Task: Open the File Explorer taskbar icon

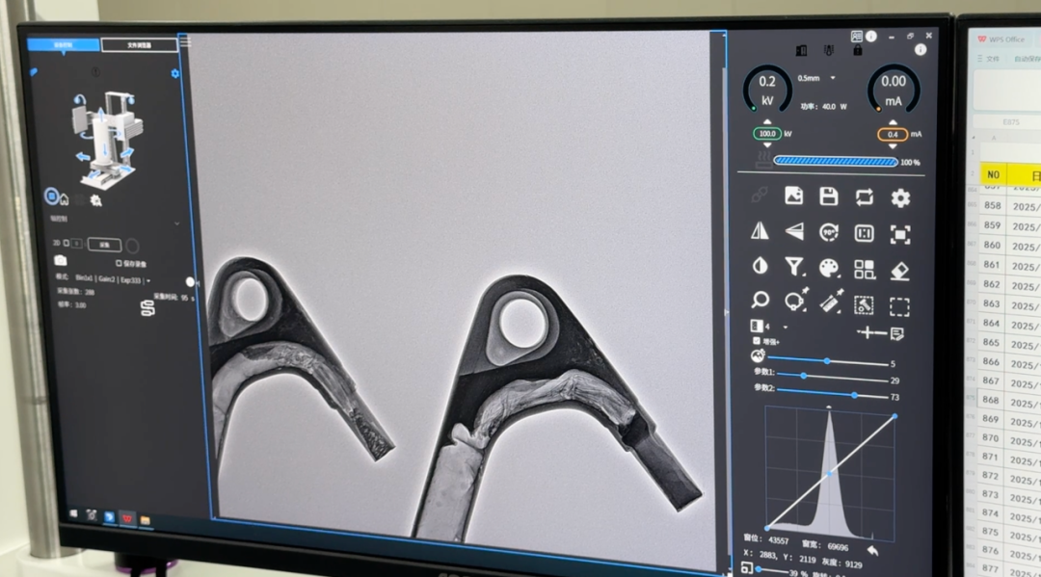Action: pos(146,520)
